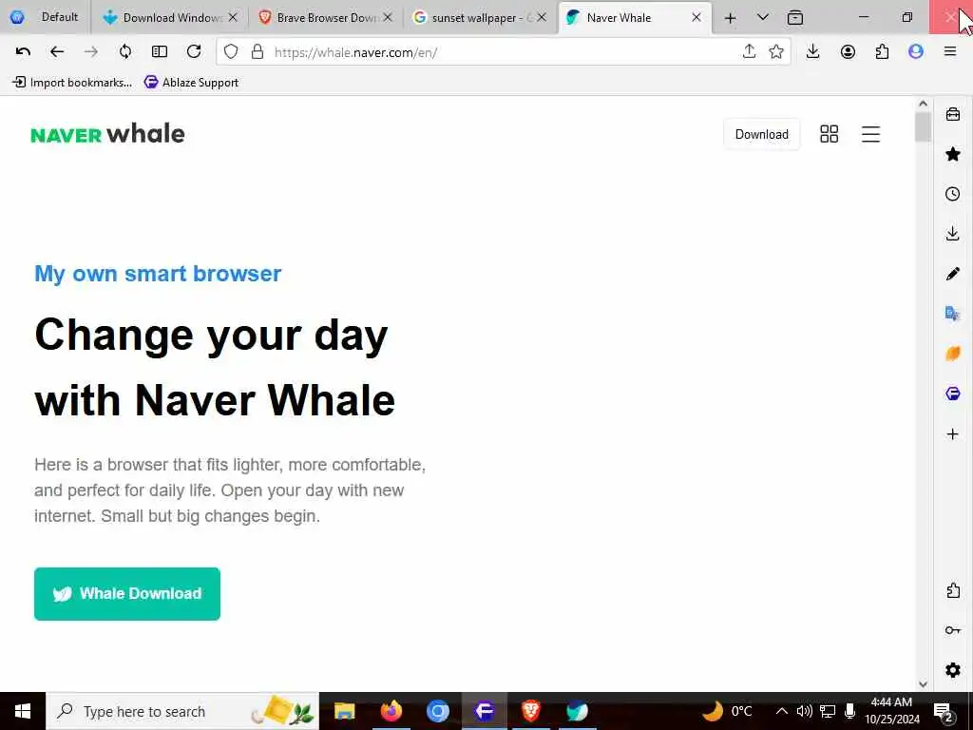Screen dimensions: 973x730
Task: Open the sidebar toolbox briefcase icon
Action: click(952, 114)
